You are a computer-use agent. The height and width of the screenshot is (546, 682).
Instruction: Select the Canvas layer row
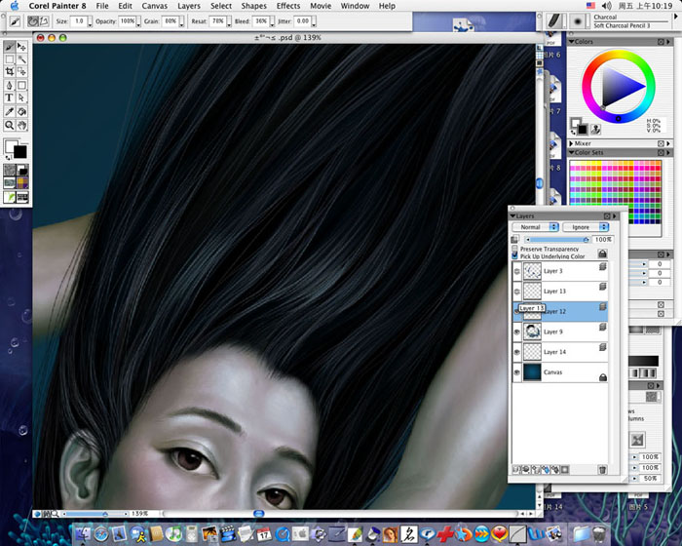point(560,372)
